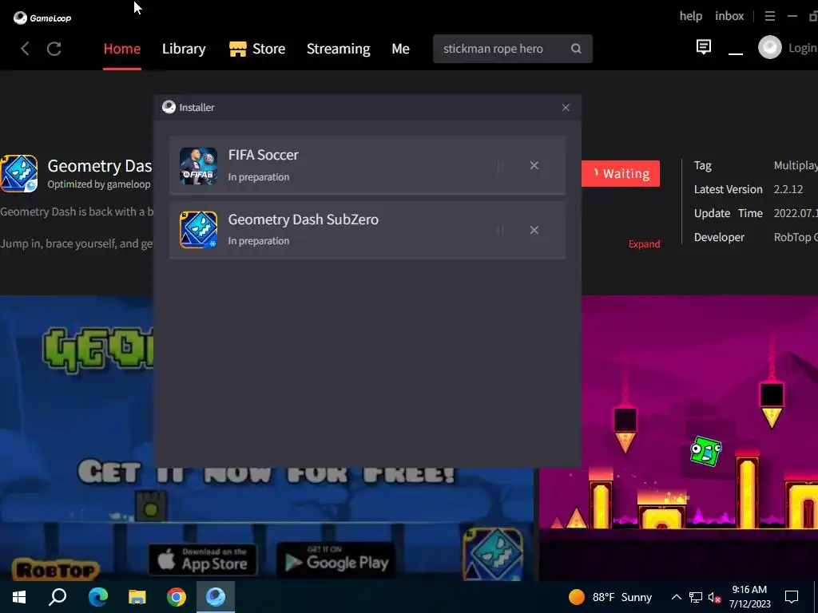818x613 pixels.
Task: Click the Tag label in details
Action: point(702,165)
